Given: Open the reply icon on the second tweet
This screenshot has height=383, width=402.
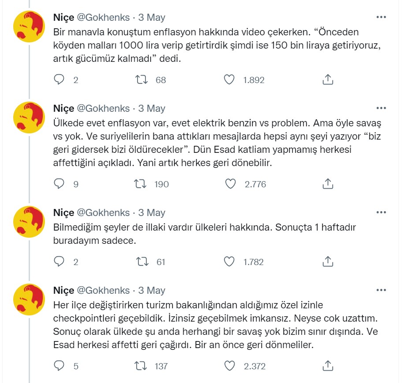Looking at the screenshot, I should click(59, 185).
